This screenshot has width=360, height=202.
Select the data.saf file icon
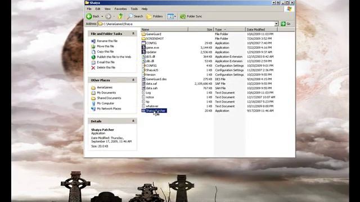[x=143, y=84]
